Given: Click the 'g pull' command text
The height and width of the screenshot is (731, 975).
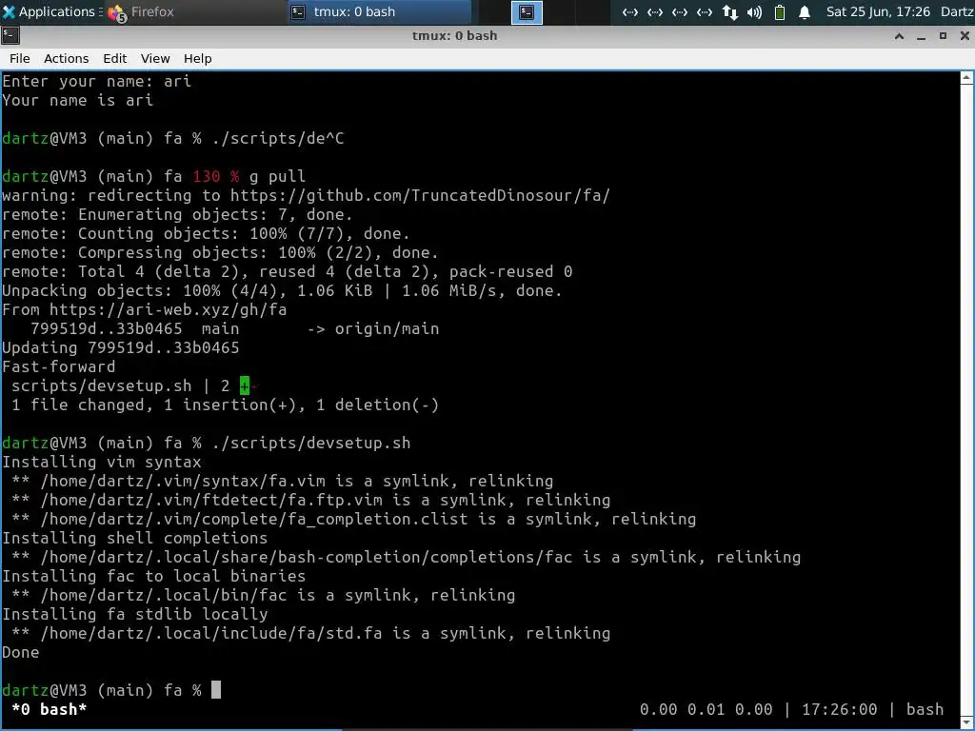Looking at the screenshot, I should tap(277, 176).
